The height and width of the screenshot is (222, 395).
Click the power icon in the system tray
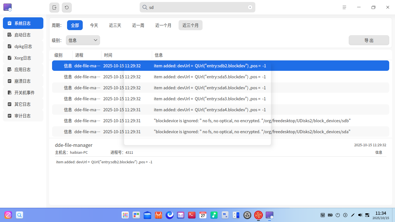pos(338,215)
